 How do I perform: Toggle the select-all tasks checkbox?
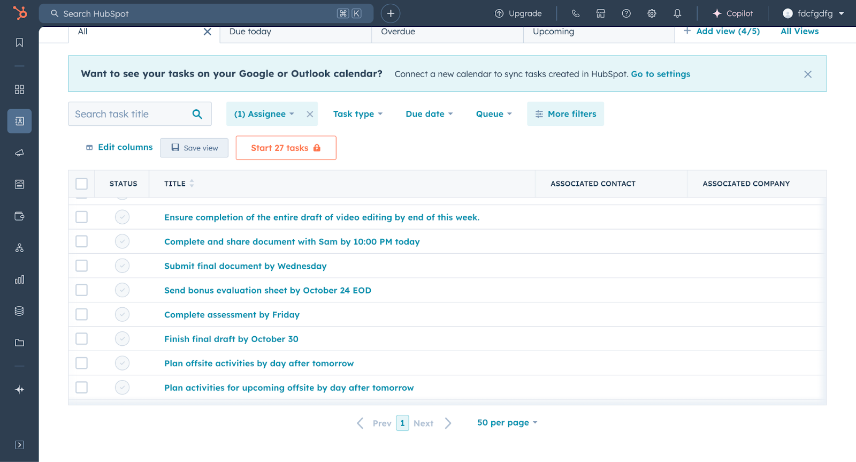[81, 184]
